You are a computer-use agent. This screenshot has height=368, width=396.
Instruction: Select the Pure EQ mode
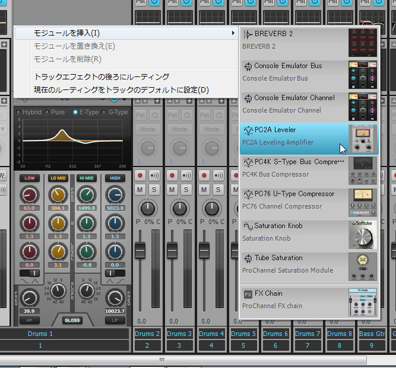tap(55, 112)
